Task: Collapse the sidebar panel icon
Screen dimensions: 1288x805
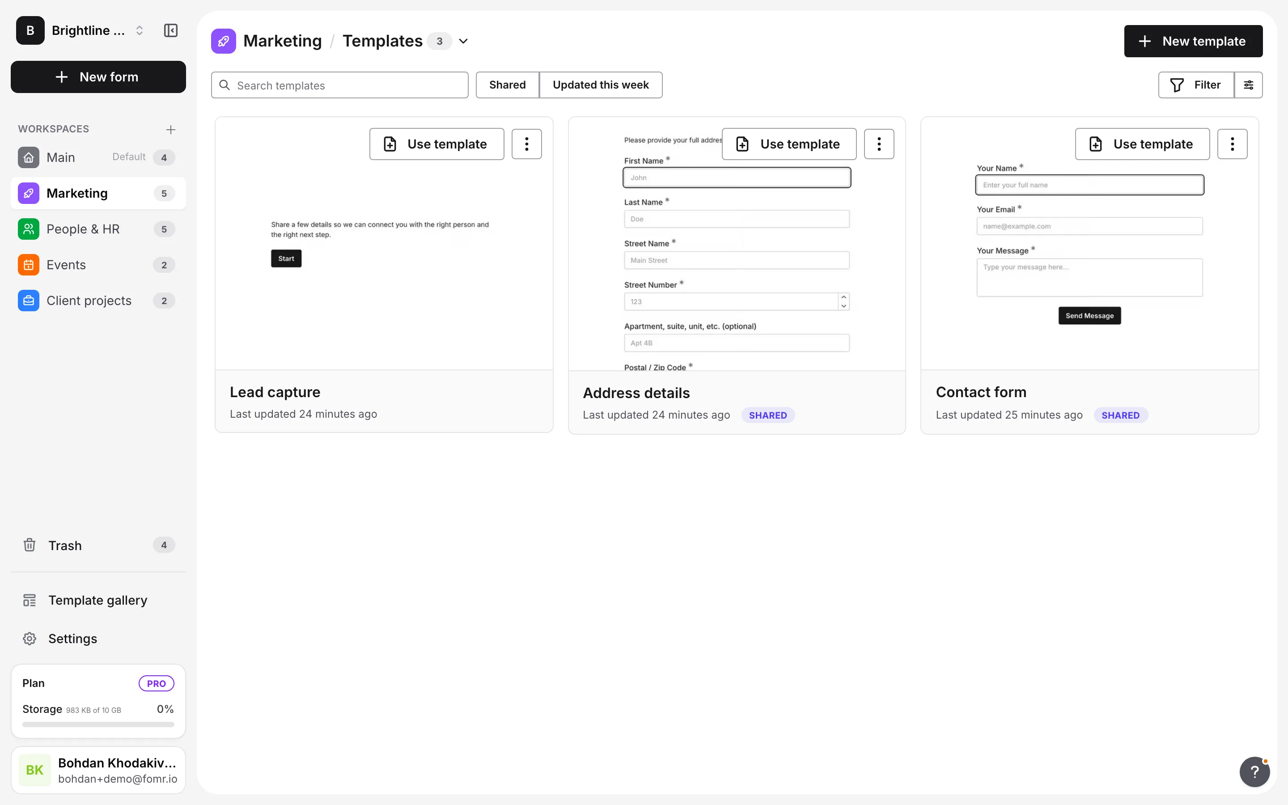Action: (x=170, y=30)
